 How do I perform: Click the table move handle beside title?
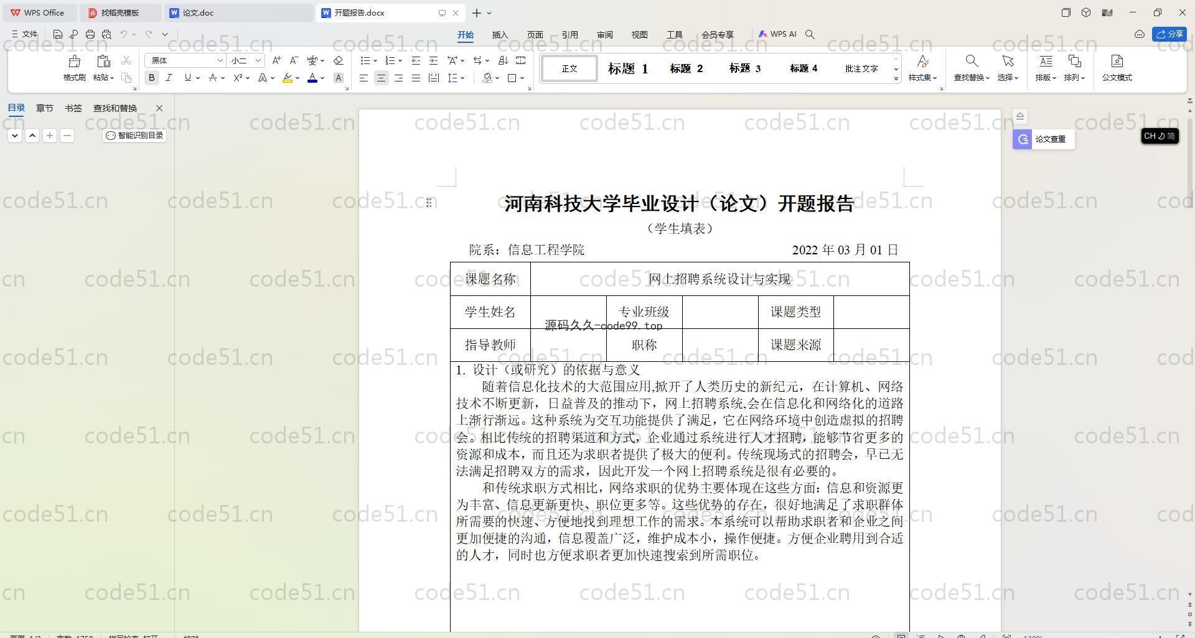(429, 203)
